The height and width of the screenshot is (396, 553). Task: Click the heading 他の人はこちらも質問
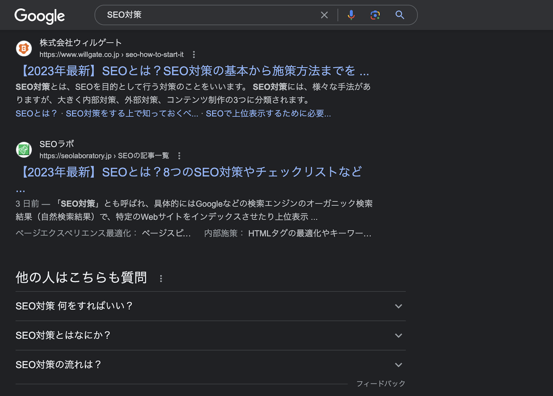(81, 277)
